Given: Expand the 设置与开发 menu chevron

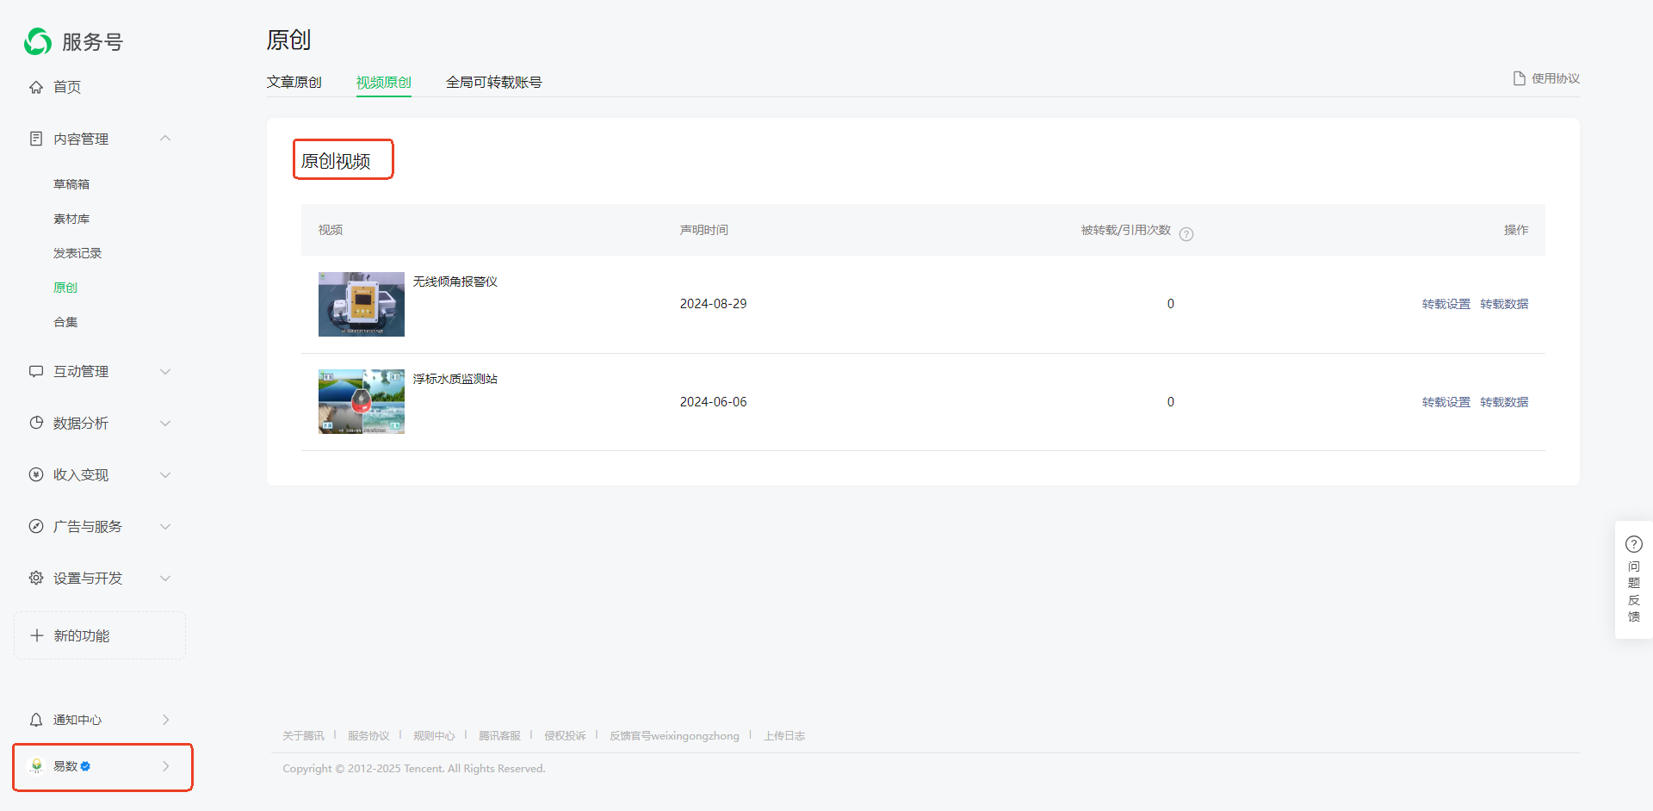Looking at the screenshot, I should click(165, 578).
